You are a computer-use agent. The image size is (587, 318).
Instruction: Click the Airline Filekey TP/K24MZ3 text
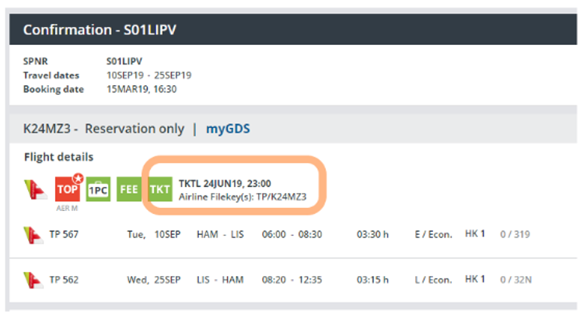tap(243, 197)
